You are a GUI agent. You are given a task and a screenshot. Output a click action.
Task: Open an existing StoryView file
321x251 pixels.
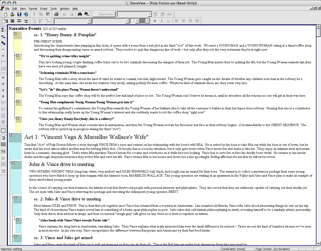(x=12, y=14)
